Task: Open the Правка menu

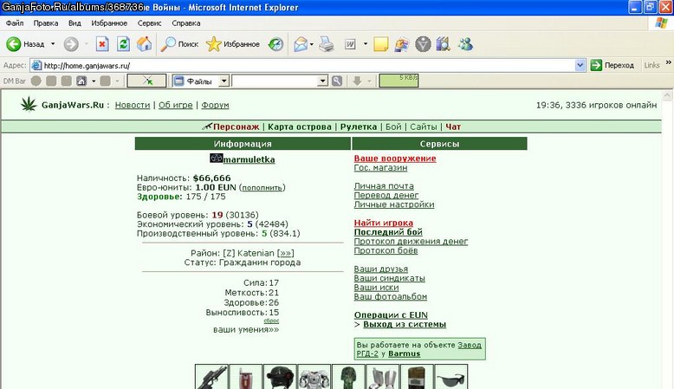Action: [46, 23]
